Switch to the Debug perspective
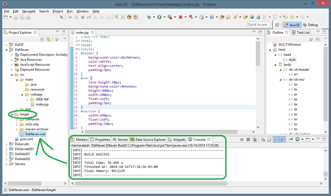 (x=310, y=25)
